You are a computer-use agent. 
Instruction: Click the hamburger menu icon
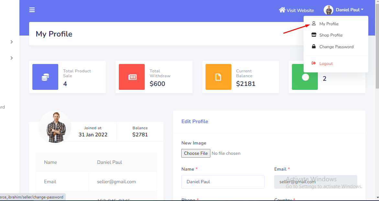click(32, 10)
